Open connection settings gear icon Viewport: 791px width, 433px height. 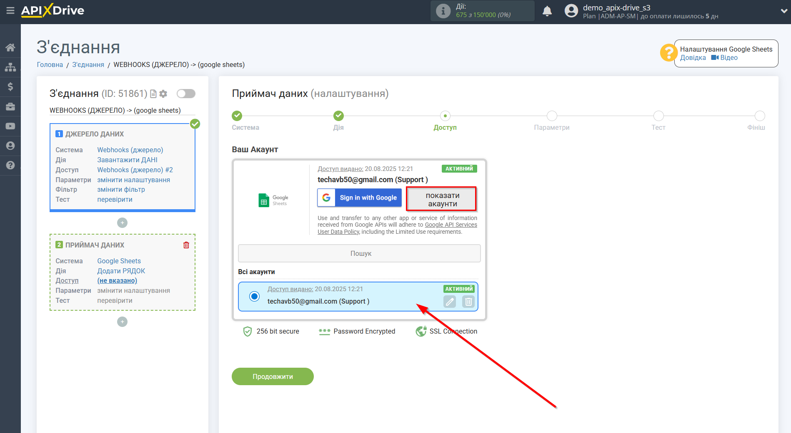tap(163, 94)
